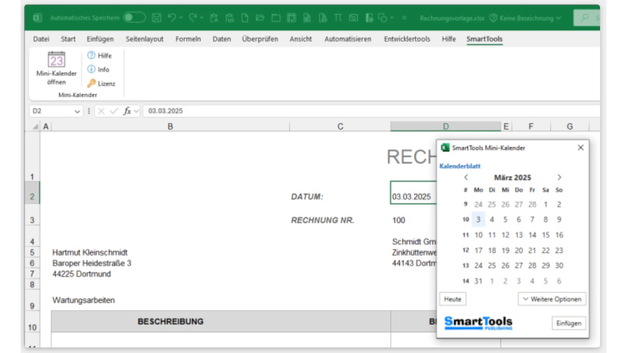Click the open folder icon
Viewport: 627px width, 353px height.
[x=260, y=18]
